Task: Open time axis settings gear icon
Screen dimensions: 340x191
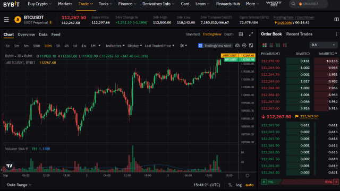Action: (248, 176)
